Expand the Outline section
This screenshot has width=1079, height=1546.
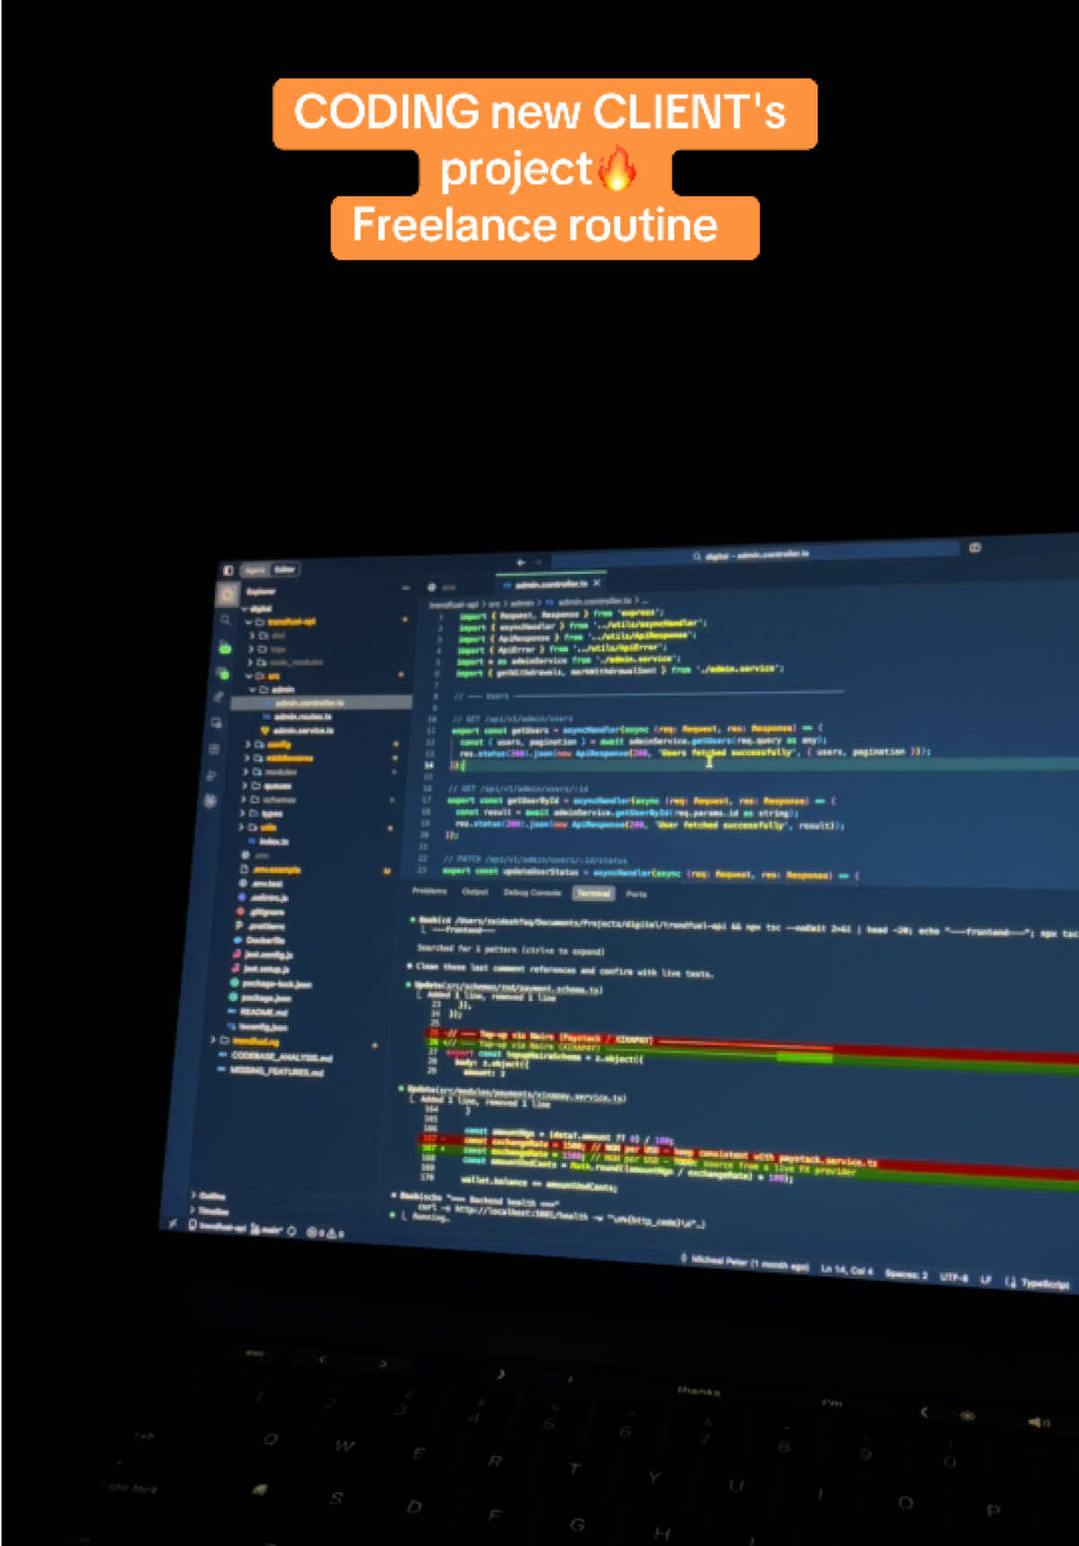pos(209,1195)
